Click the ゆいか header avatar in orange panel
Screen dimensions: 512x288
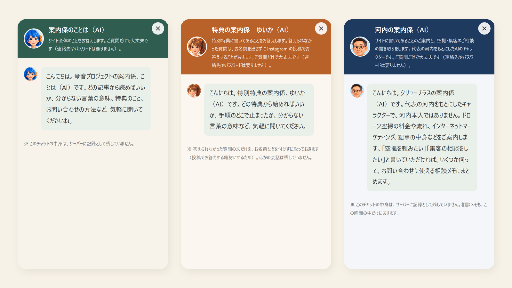(197, 47)
